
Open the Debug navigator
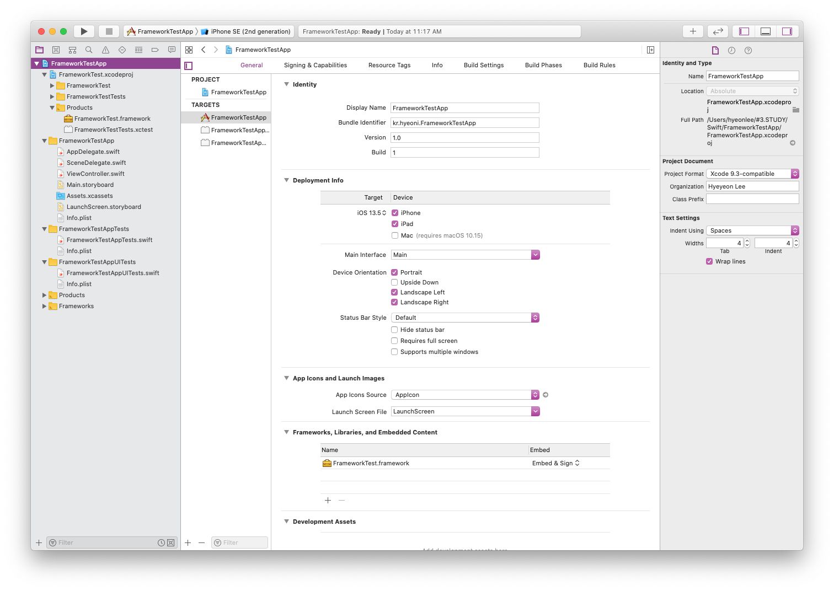pos(138,50)
